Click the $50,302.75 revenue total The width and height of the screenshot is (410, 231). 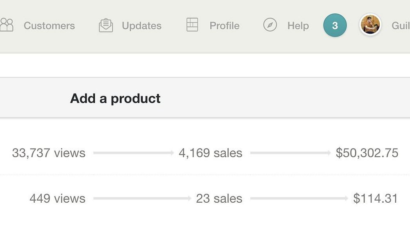[x=367, y=153]
